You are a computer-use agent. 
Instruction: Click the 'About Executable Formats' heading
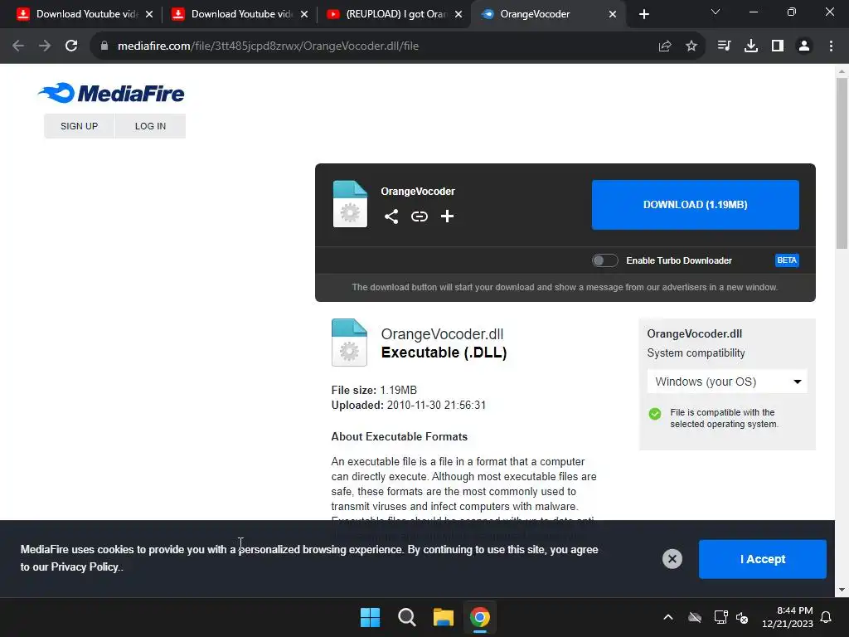coord(399,436)
